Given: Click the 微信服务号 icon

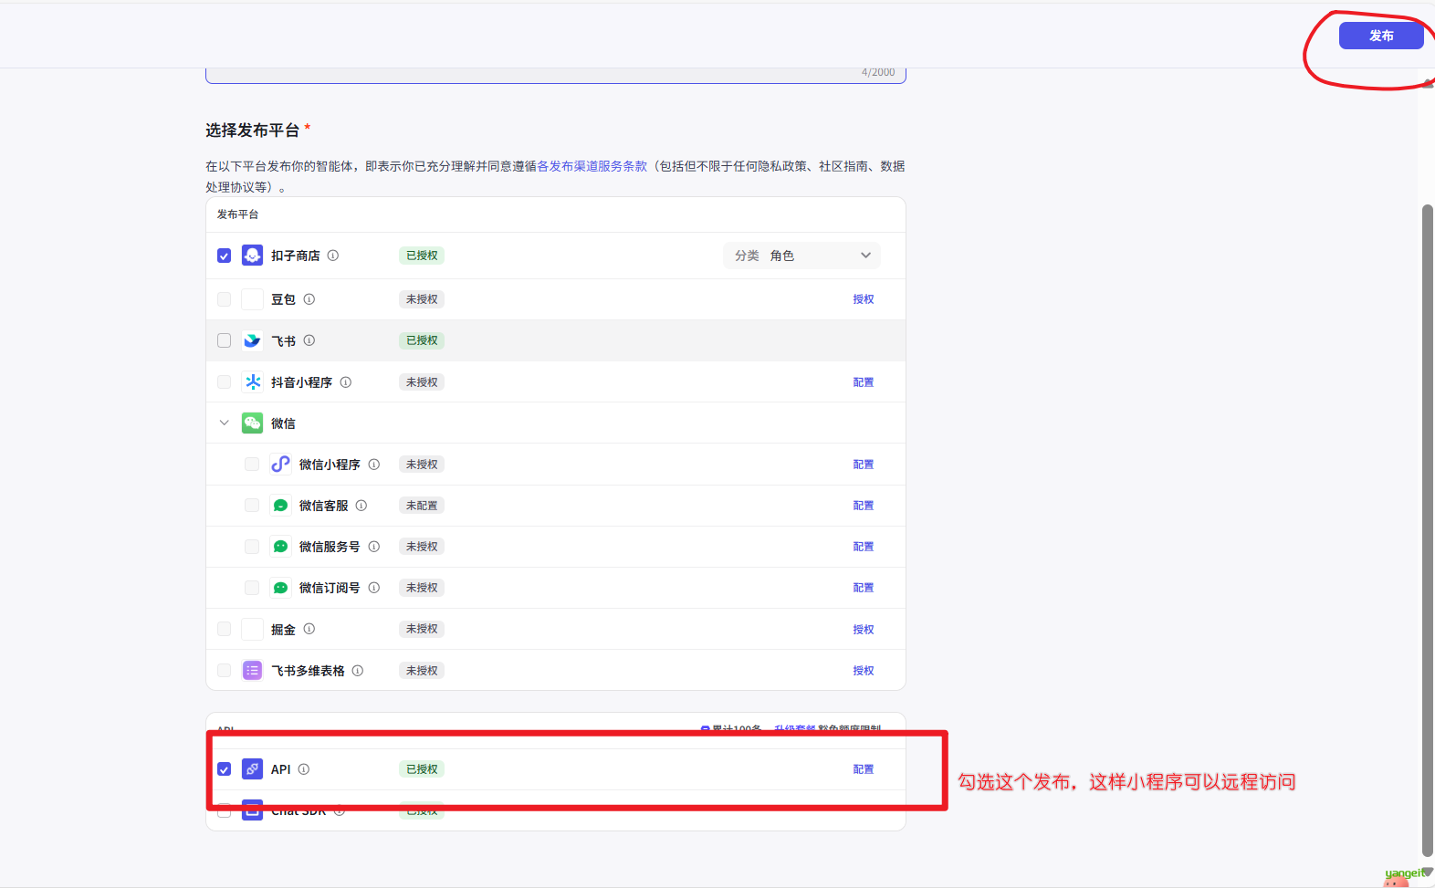Looking at the screenshot, I should pos(280,547).
